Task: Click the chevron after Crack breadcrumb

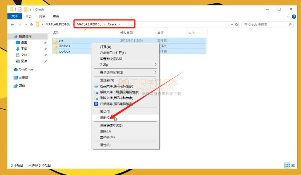Action: (x=119, y=24)
